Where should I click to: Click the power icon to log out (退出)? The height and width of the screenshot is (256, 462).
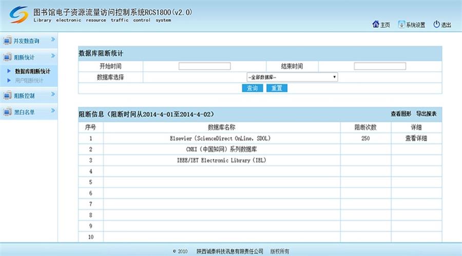436,24
